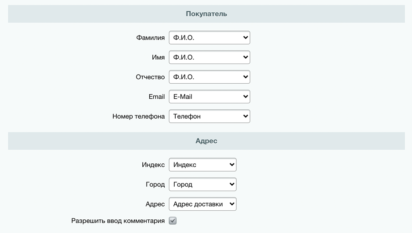Click the Город field label
The image size is (412, 233).
tap(155, 184)
